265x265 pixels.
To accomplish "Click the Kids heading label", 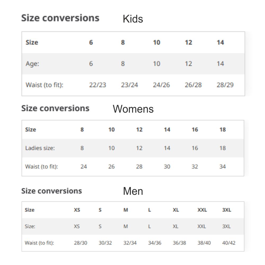I will click(133, 19).
